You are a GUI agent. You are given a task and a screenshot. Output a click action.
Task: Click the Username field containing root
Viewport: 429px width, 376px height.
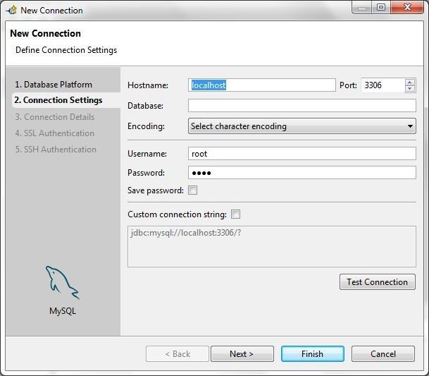[302, 154]
